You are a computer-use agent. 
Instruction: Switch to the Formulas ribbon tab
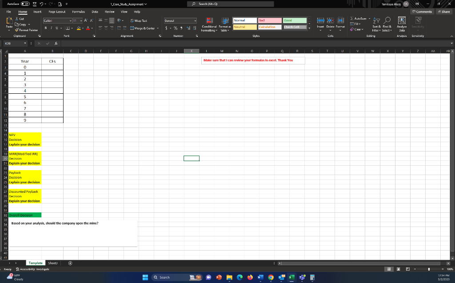point(78,12)
